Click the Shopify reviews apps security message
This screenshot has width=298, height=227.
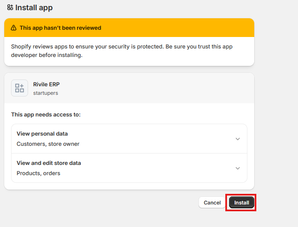(x=122, y=51)
